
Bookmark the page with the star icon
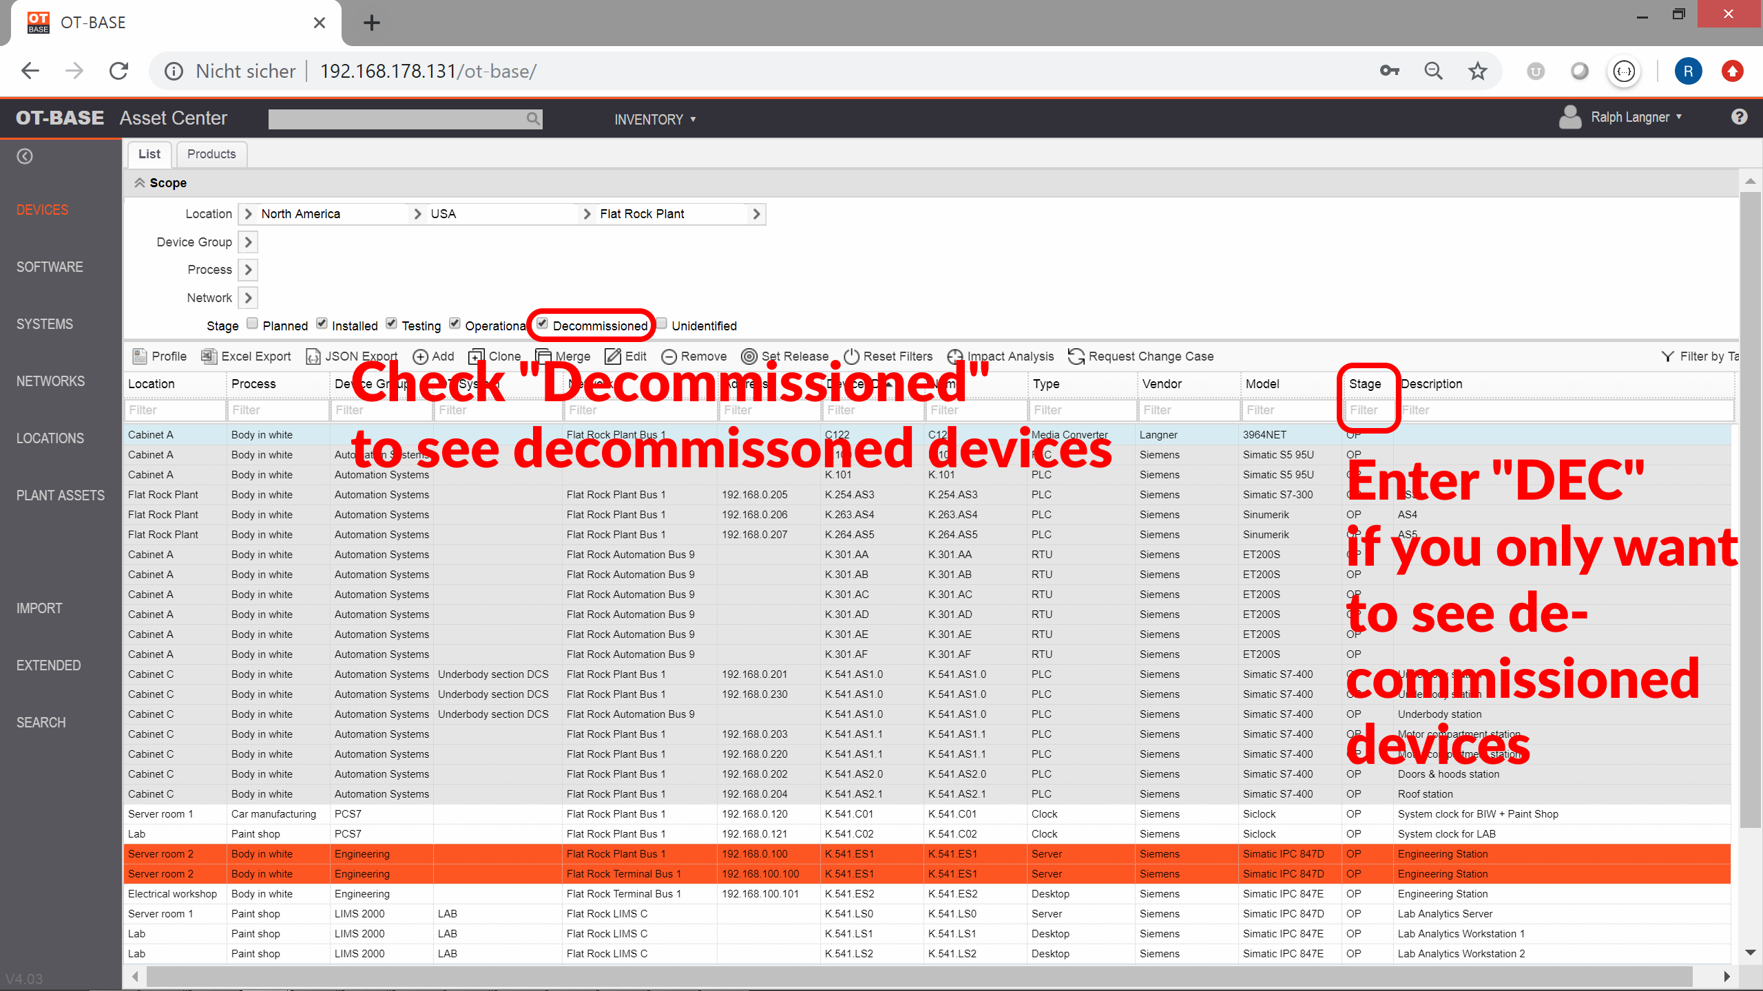(1478, 71)
